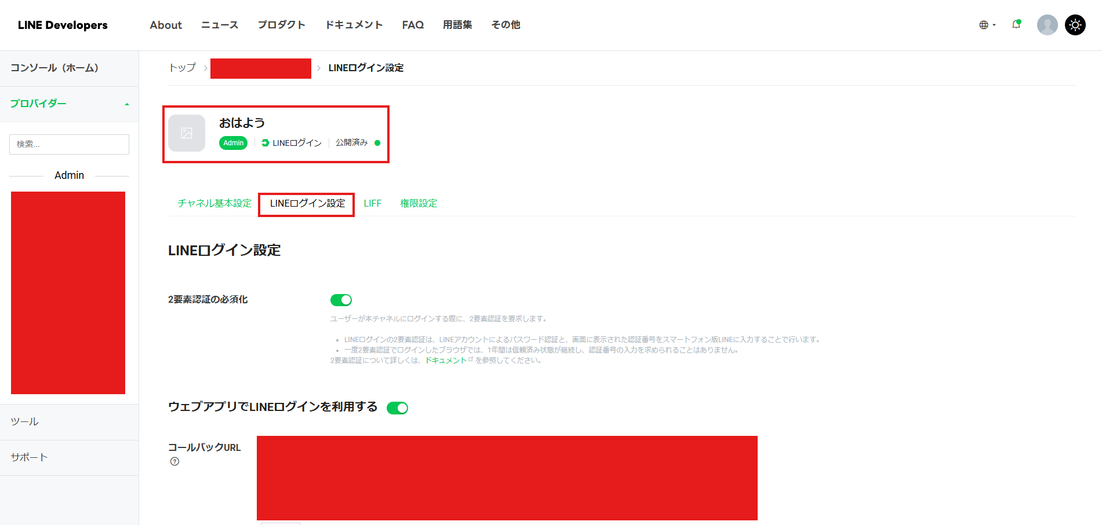
Task: Click the notification bell icon
Action: tap(1016, 24)
